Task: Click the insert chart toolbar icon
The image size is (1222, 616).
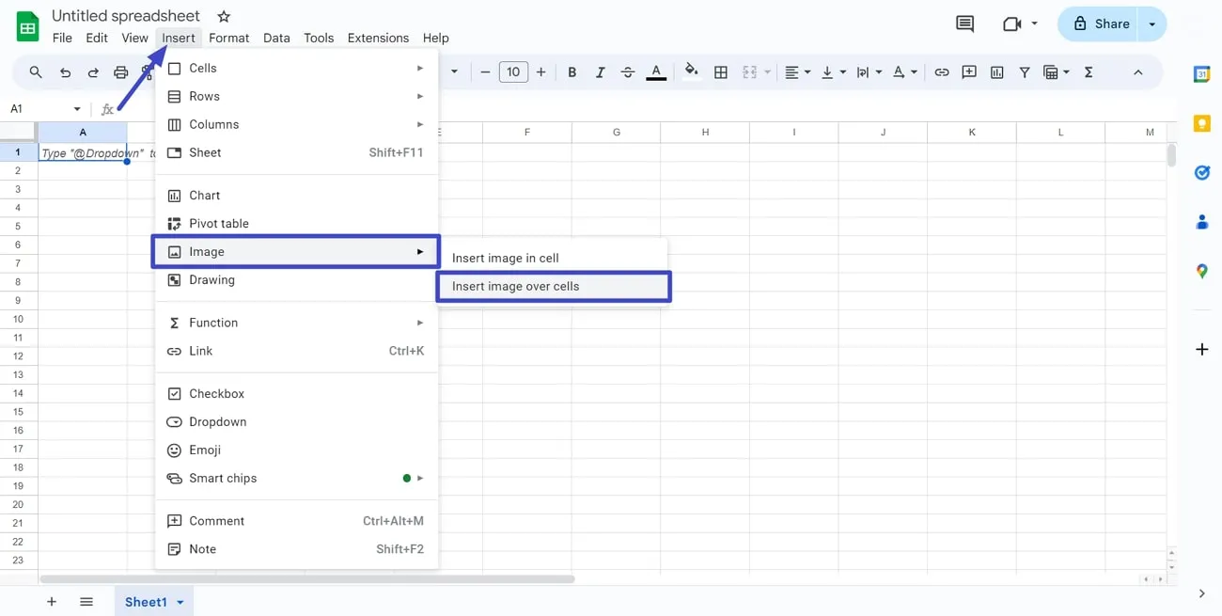Action: pos(997,72)
